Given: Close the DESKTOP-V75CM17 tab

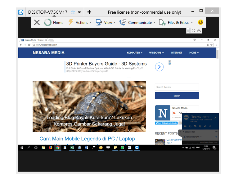Looking at the screenshot, I should pyautogui.click(x=79, y=12).
